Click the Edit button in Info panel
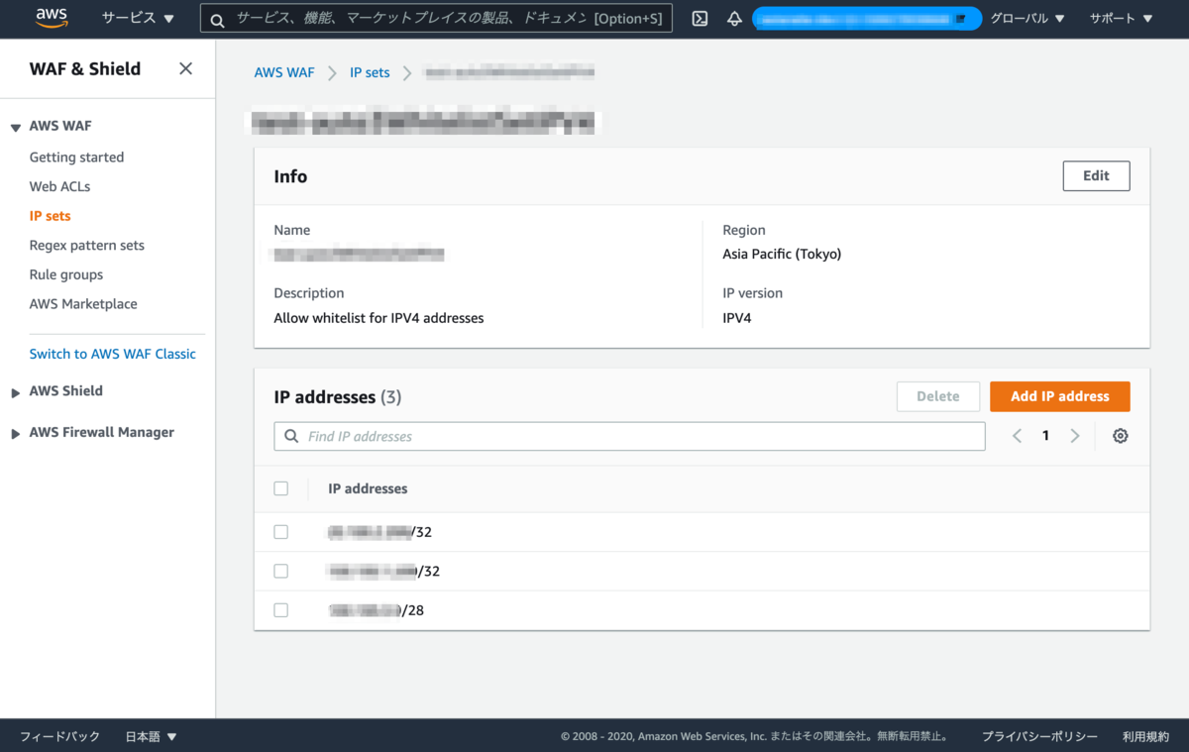 [x=1096, y=176]
